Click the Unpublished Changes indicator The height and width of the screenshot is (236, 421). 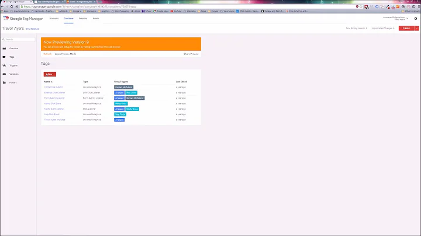[383, 28]
